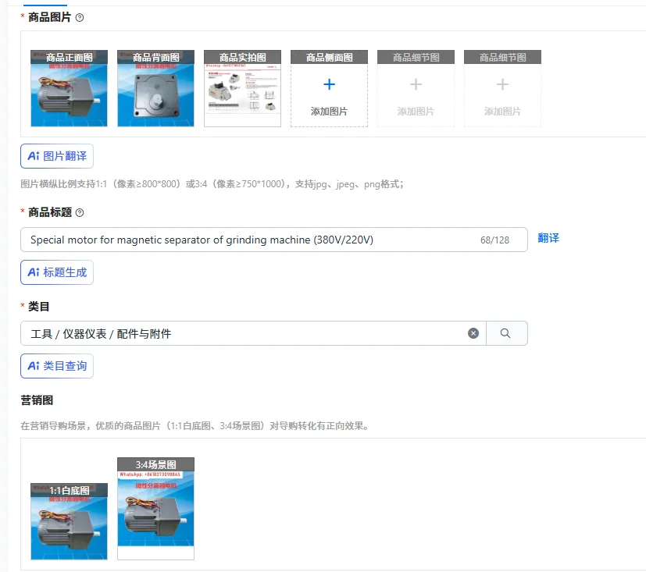The width and height of the screenshot is (646, 572).
Task: Click the 类目 category input field
Action: 253,333
